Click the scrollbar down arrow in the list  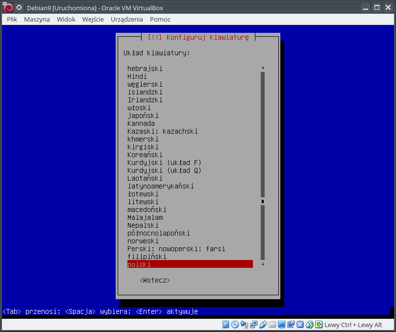pyautogui.click(x=263, y=264)
